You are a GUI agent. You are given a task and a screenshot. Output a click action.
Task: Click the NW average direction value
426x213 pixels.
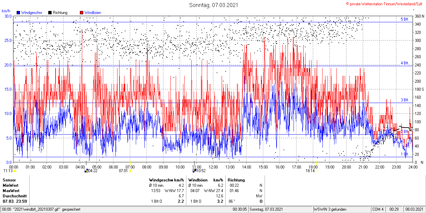[259, 196]
